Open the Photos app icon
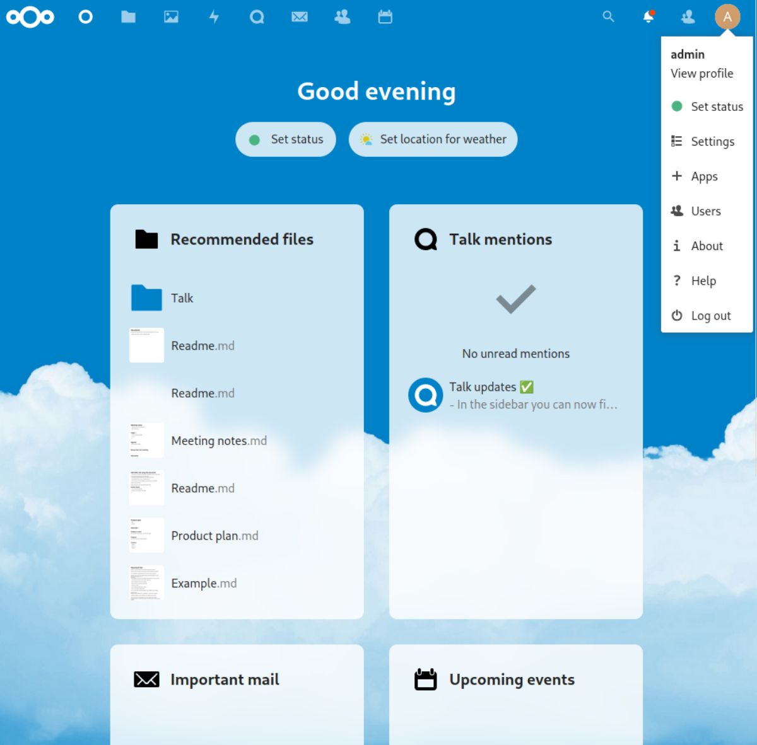The height and width of the screenshot is (745, 757). [x=171, y=17]
